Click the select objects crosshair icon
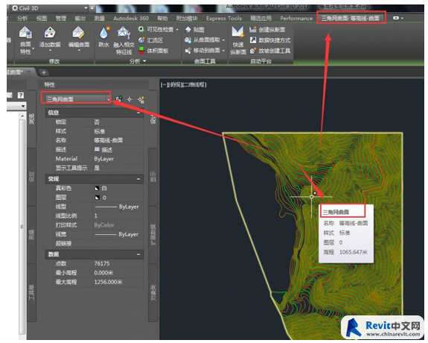428x343 pixels. (x=130, y=100)
